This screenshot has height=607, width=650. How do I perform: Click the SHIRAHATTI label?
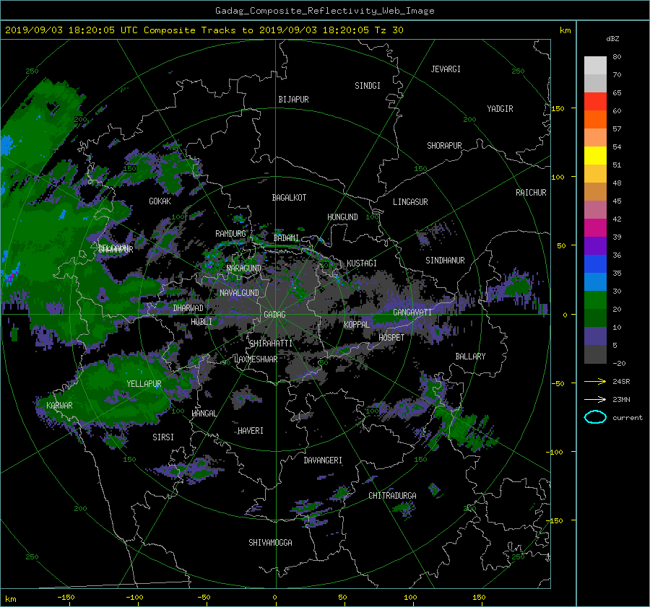pos(271,344)
